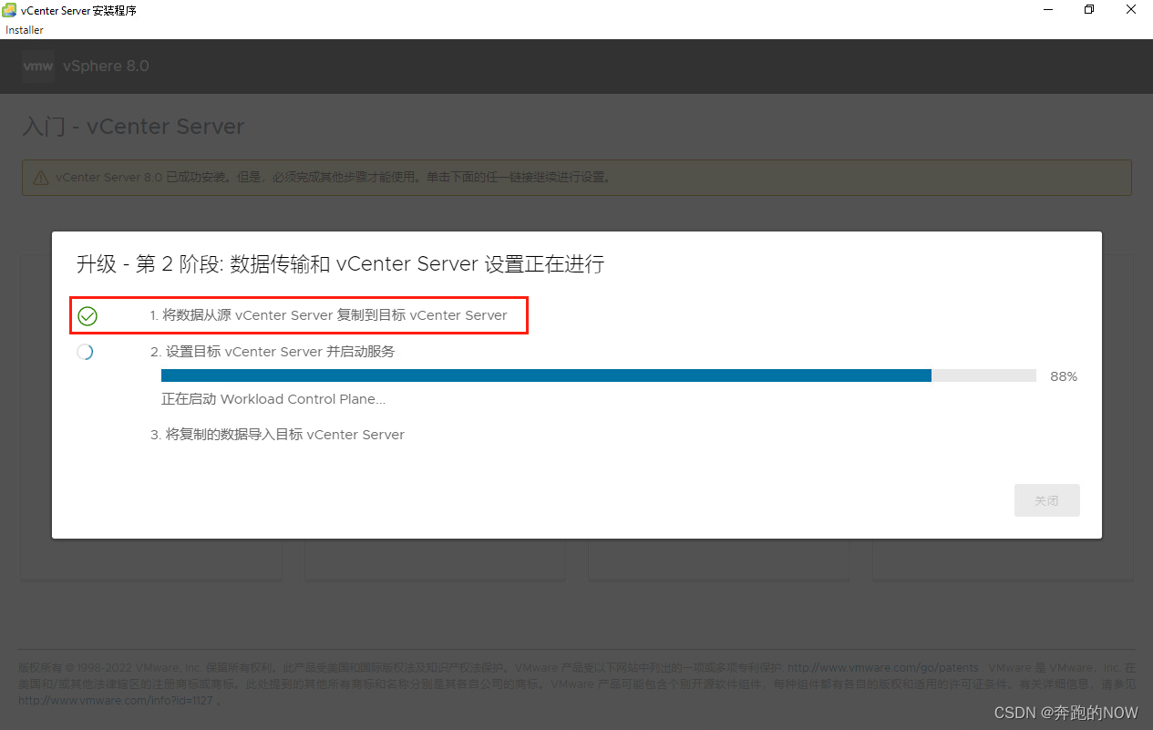The height and width of the screenshot is (730, 1153).
Task: Select step 3 text 将复制的数据导入目标 vCenter Server
Action: coord(277,435)
